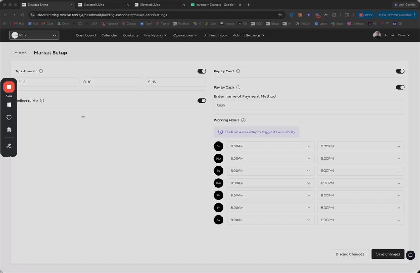
Task: Stop the screen recording with red button
Action: pos(9,87)
